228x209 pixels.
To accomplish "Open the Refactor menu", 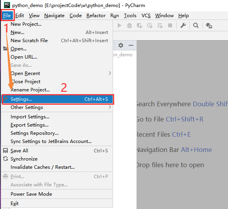I will click(x=96, y=16).
